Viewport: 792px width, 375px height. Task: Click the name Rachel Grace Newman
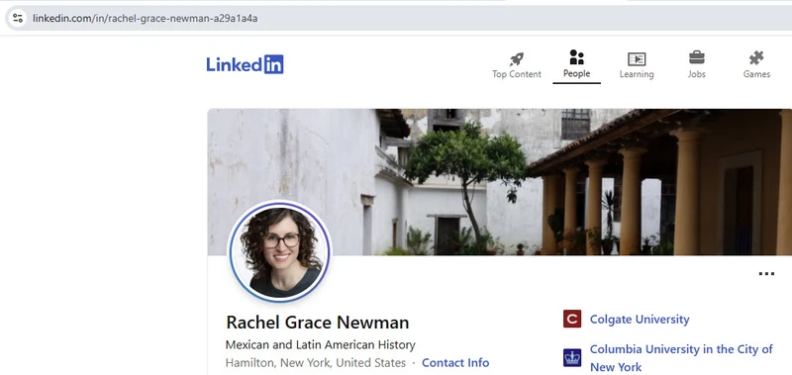[317, 323]
